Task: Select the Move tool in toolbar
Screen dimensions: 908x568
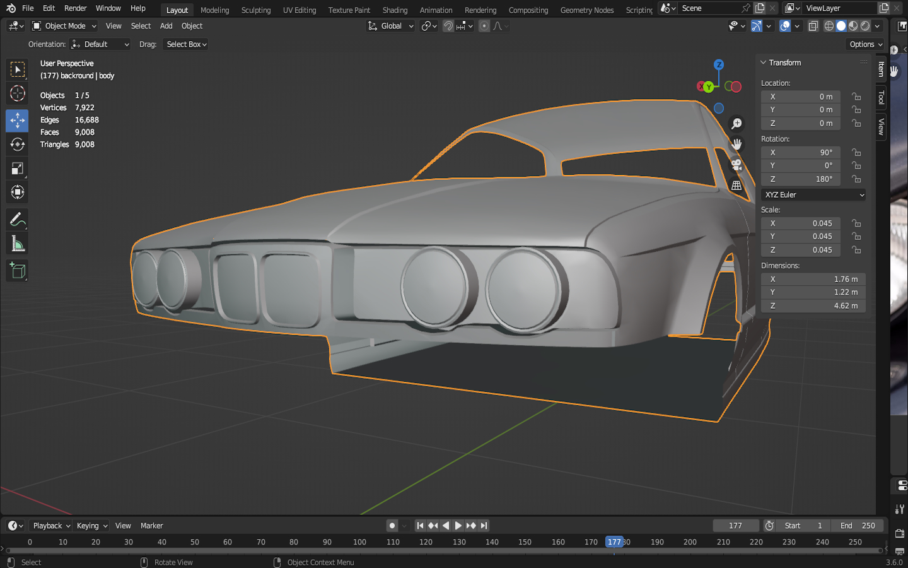Action: [17, 120]
